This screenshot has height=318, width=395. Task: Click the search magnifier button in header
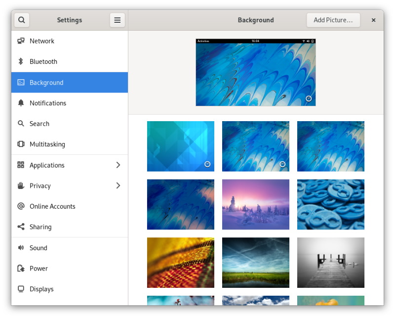[x=22, y=20]
